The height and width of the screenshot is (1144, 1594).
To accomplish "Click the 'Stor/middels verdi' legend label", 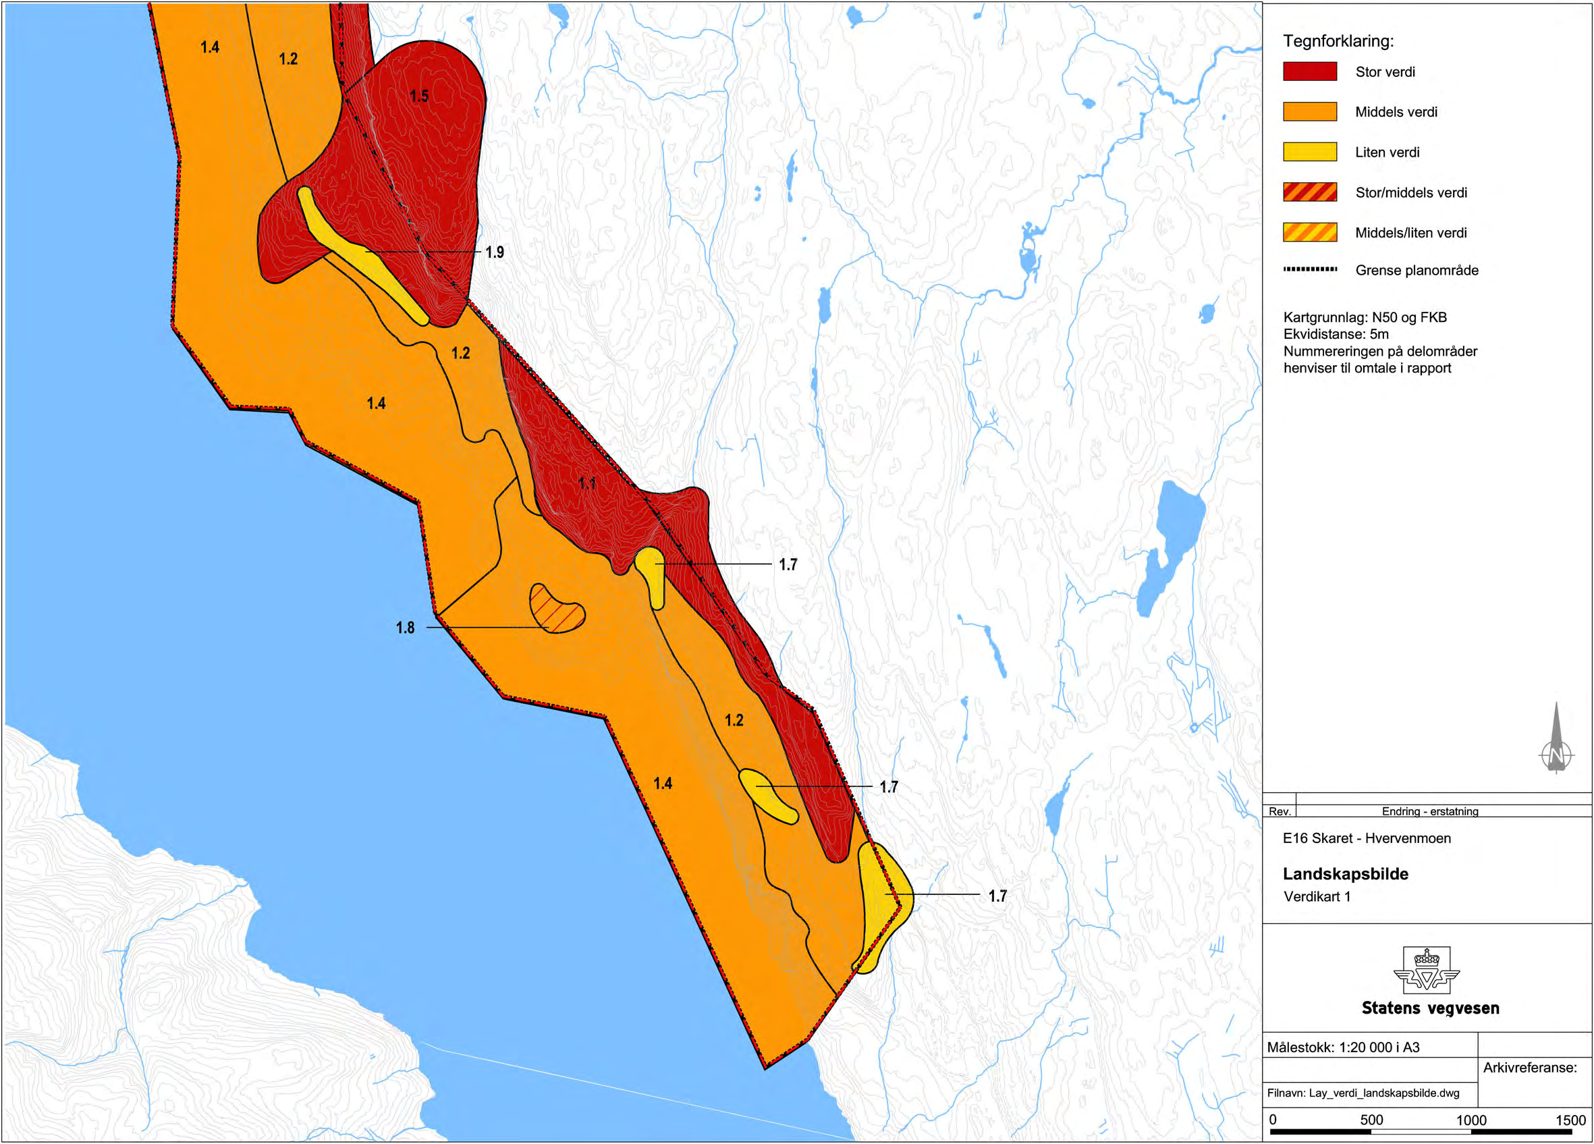I will point(1410,192).
